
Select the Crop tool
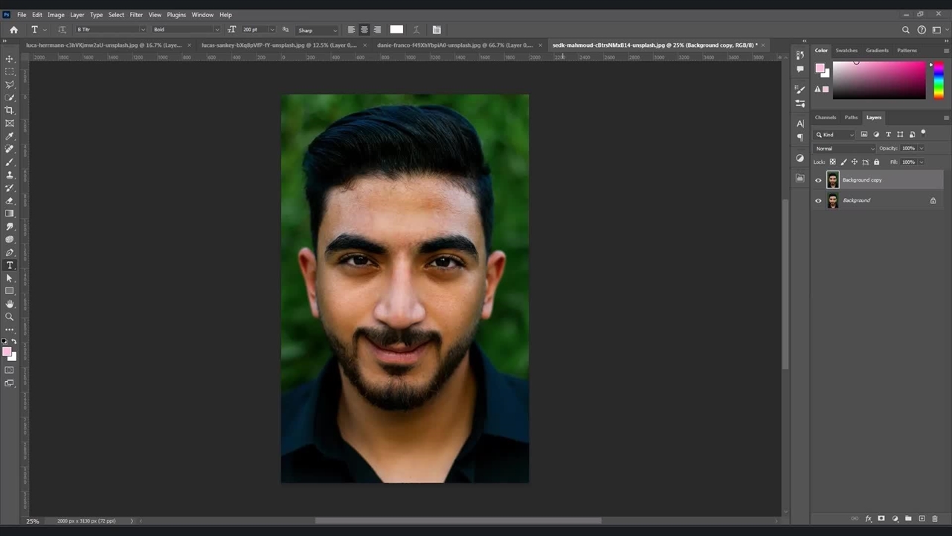10,110
